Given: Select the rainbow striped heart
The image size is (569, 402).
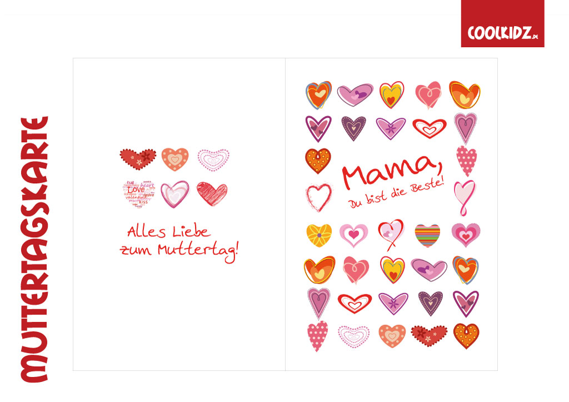Looking at the screenshot, I should pyautogui.click(x=427, y=235).
